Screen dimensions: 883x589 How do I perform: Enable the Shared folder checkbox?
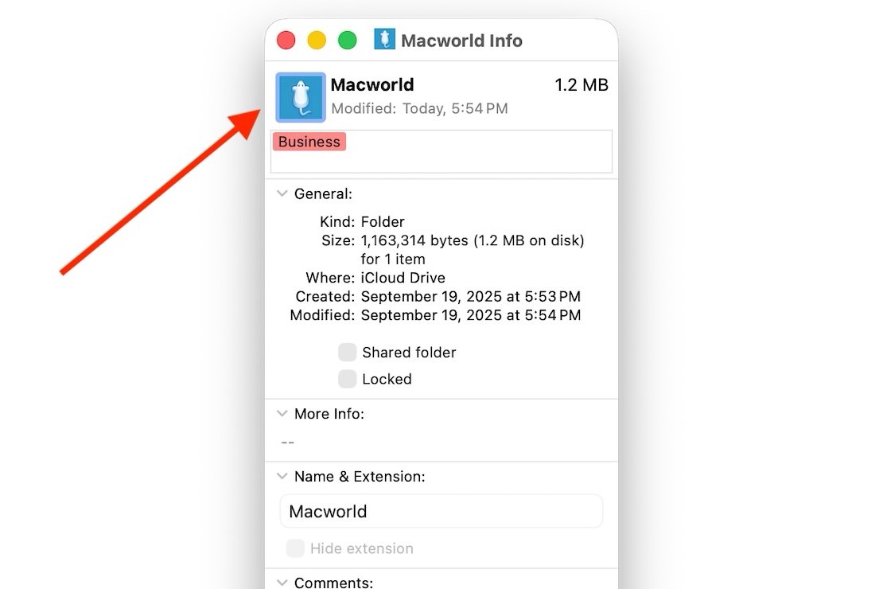[x=348, y=352]
